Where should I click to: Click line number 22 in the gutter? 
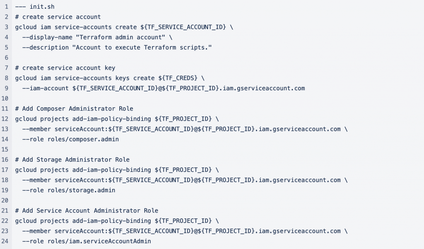5,221
